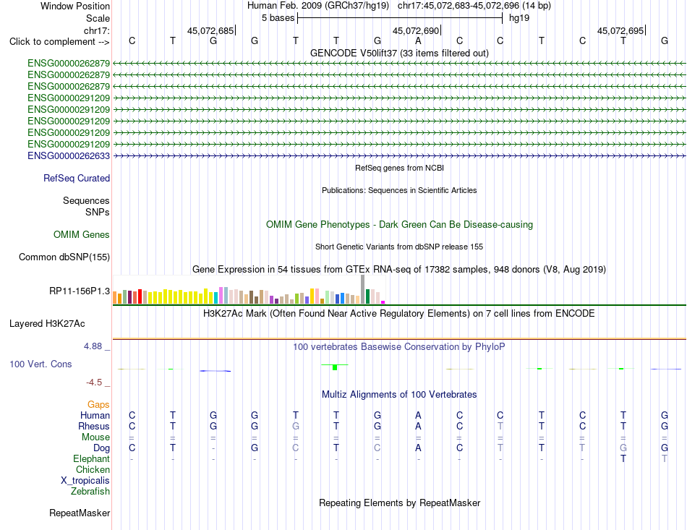Open 'Publications: Sequences in Scientific Articles' title
Image resolution: width=687 pixels, height=530 pixels.
pos(399,190)
